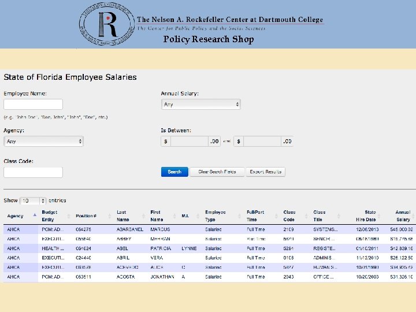Sort by Last Name column

pyautogui.click(x=123, y=216)
